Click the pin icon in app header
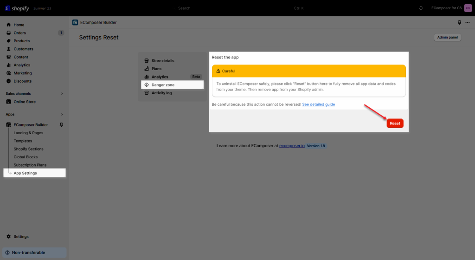Screen dimensions: 475x260 tap(460, 22)
